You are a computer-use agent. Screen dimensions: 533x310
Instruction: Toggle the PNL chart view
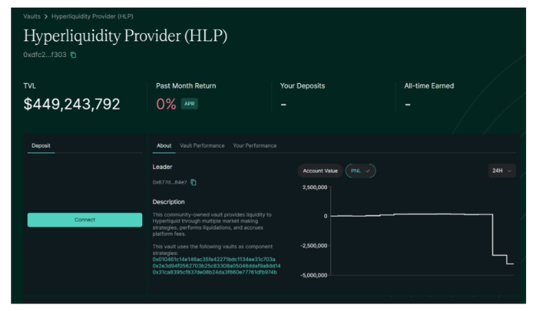[x=360, y=170]
